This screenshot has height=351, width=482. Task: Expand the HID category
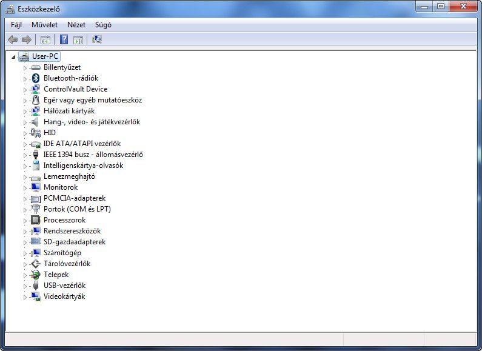click(25, 133)
